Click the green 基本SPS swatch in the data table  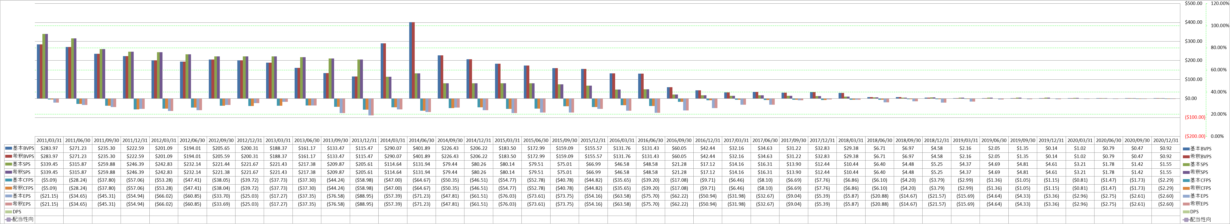(9, 164)
